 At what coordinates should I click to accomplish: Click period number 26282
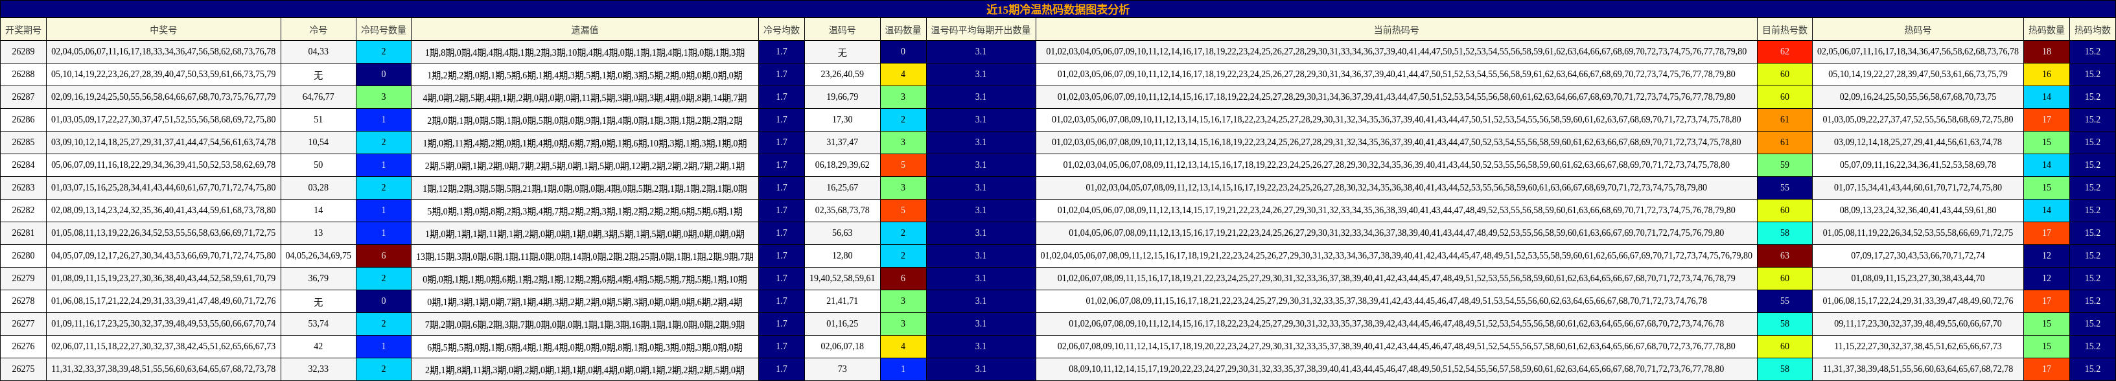coord(23,210)
